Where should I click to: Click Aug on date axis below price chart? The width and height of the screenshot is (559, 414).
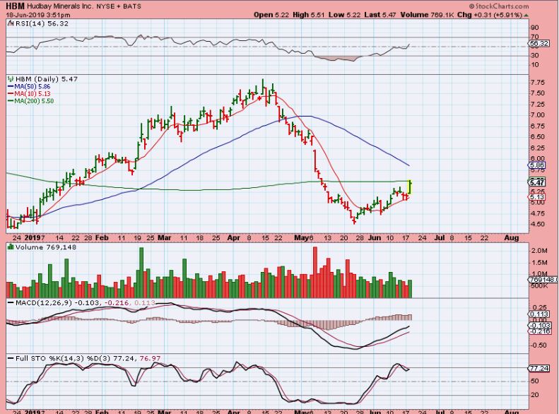(x=511, y=237)
